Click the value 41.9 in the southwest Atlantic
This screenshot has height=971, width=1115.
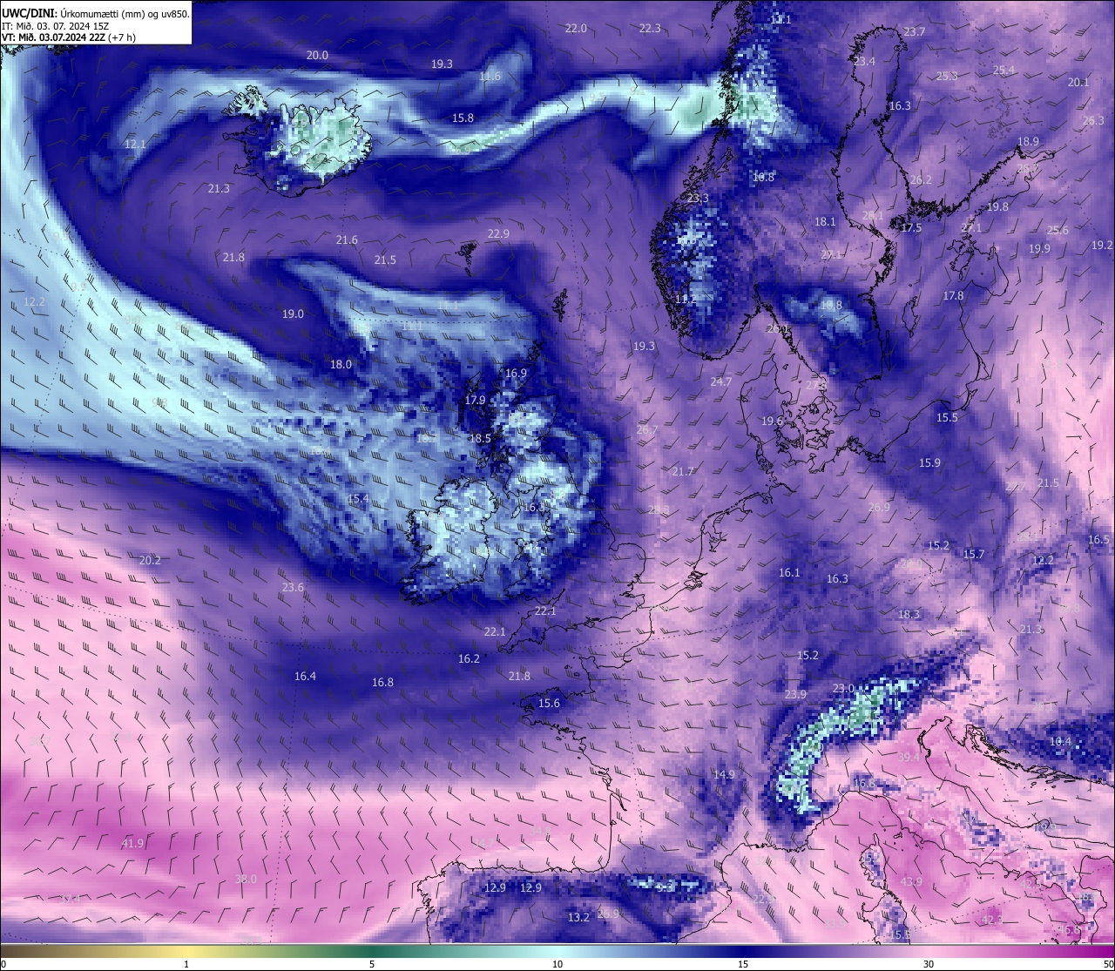click(132, 843)
